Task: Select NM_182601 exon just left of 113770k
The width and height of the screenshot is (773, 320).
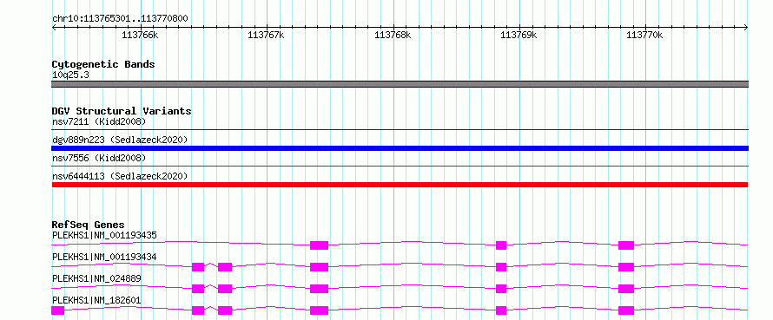Action: (x=626, y=310)
